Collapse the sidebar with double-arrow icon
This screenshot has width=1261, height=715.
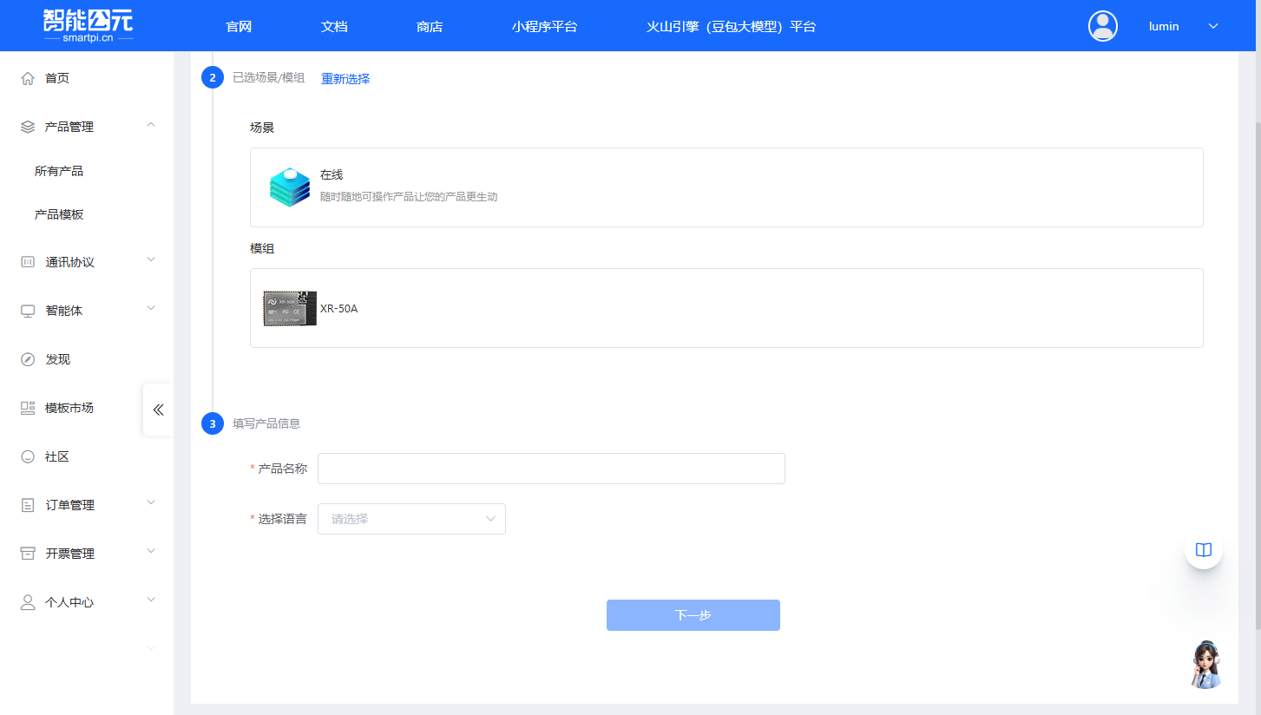click(x=158, y=410)
